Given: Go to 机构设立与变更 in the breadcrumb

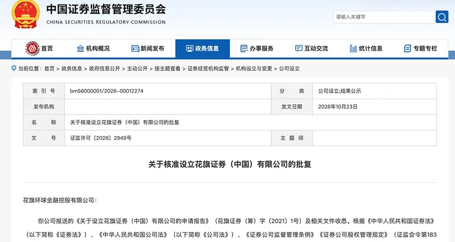Looking at the screenshot, I should (x=254, y=68).
